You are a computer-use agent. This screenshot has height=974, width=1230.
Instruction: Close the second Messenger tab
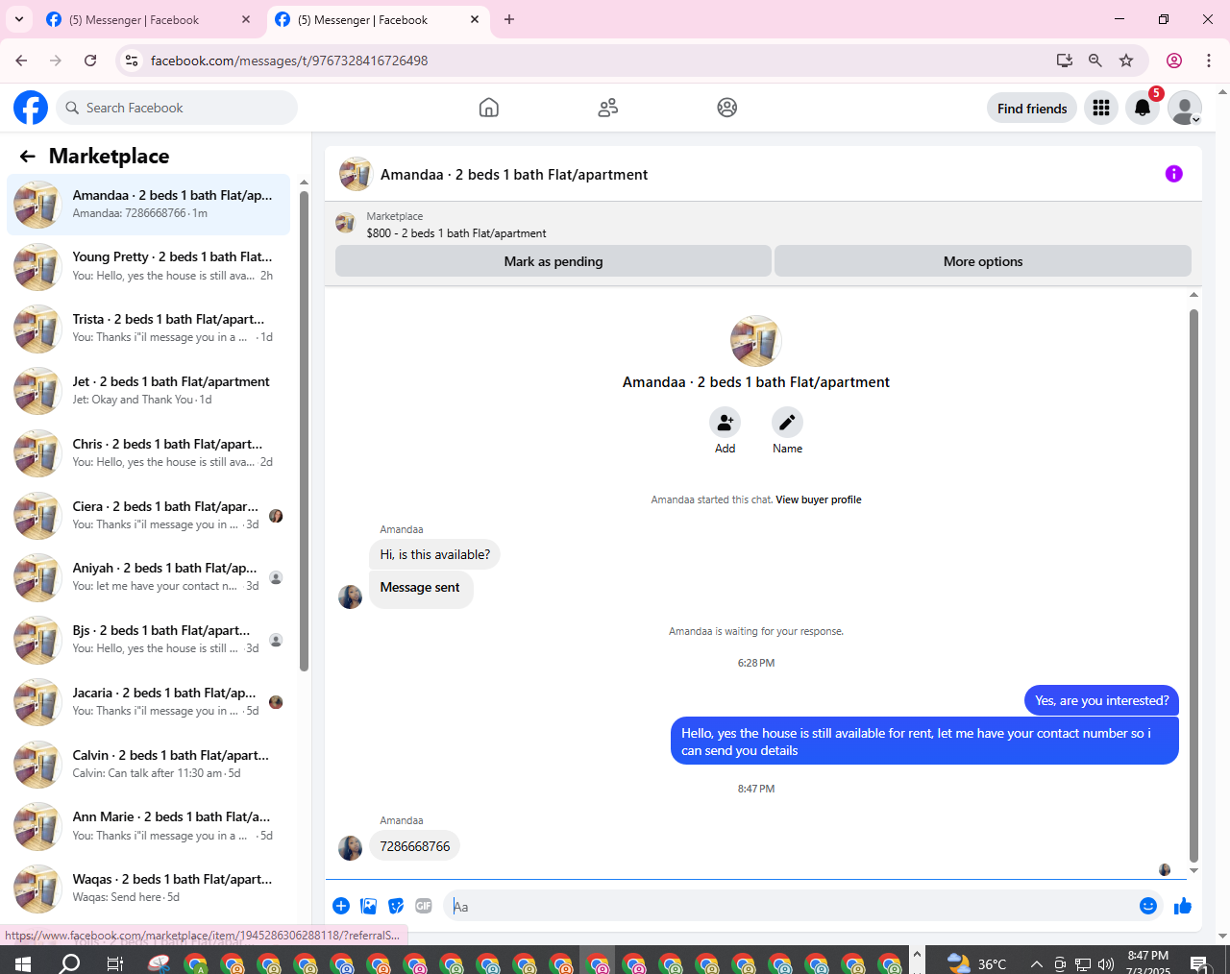pos(475,19)
